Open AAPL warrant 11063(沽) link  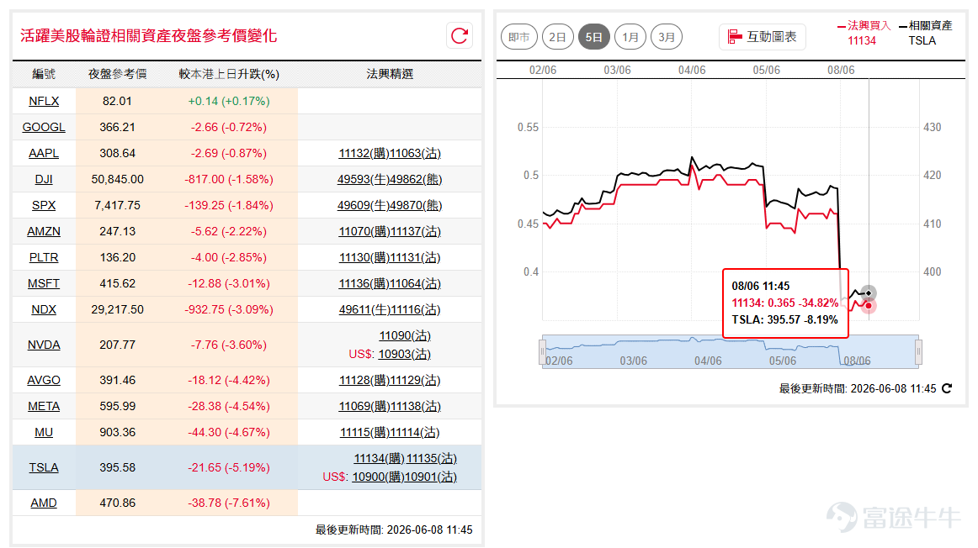pos(416,153)
